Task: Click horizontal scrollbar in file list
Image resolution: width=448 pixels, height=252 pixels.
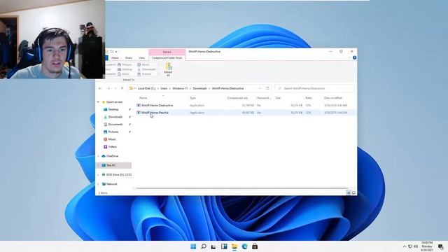Action: 241,188
